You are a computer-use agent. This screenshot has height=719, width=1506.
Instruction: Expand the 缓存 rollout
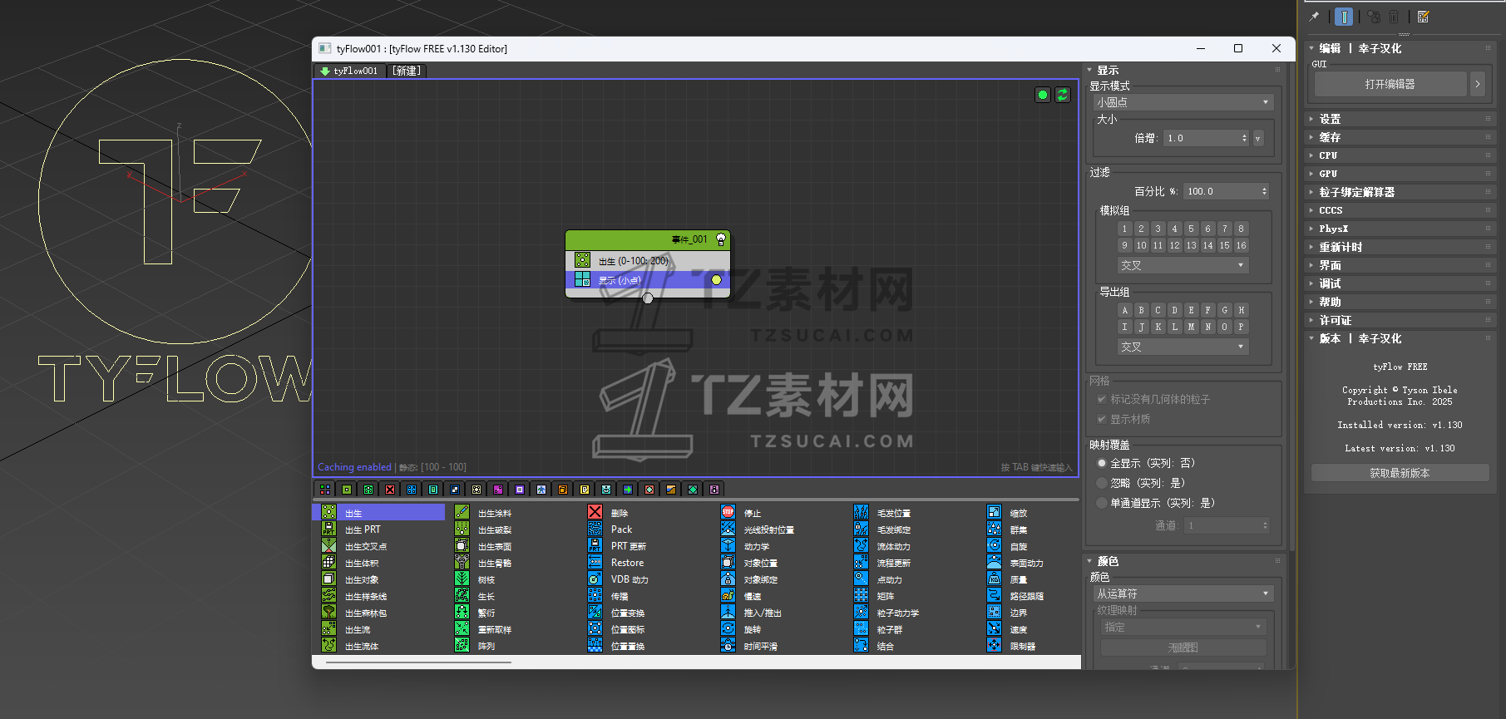point(1400,137)
